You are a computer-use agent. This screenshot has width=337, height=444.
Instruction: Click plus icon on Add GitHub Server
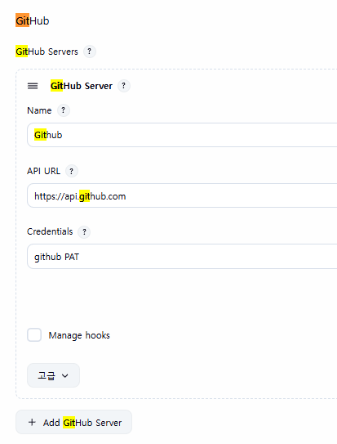click(32, 422)
